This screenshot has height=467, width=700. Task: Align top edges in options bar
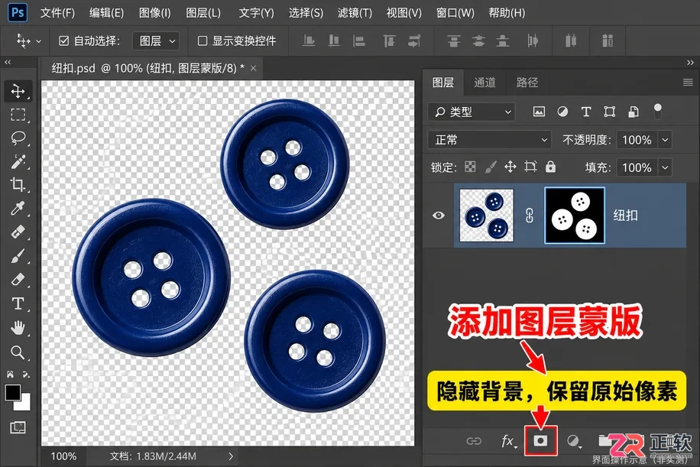pyautogui.click(x=389, y=41)
